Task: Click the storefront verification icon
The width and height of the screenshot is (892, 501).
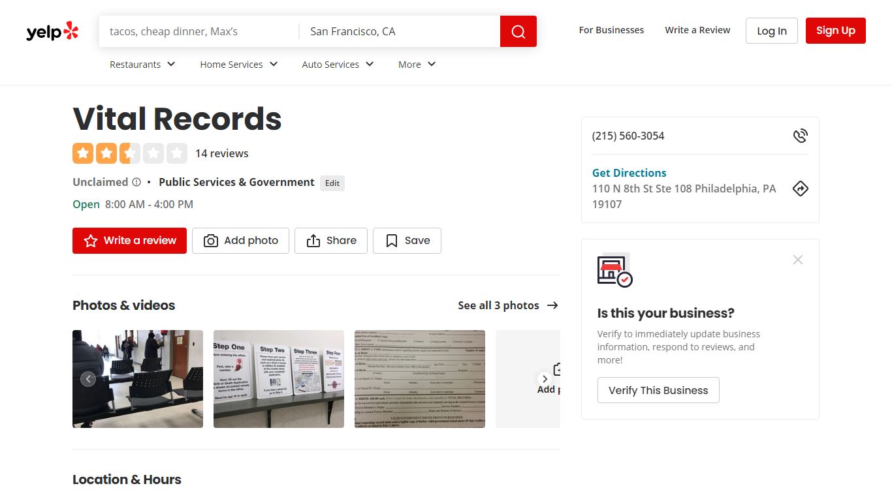Action: tap(614, 269)
